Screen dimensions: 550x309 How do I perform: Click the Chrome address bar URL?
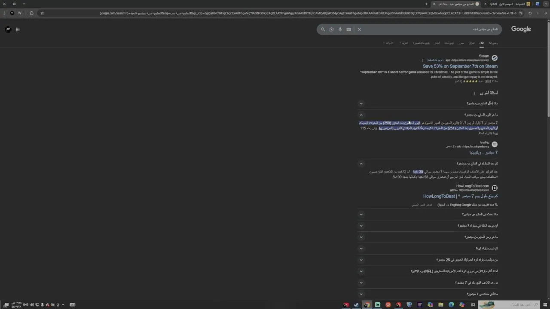(308, 13)
